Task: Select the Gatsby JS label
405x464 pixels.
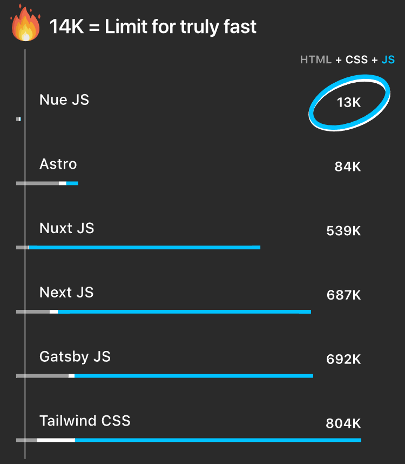Action: (75, 357)
